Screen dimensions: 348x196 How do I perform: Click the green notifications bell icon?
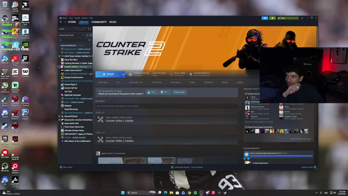tap(272, 18)
